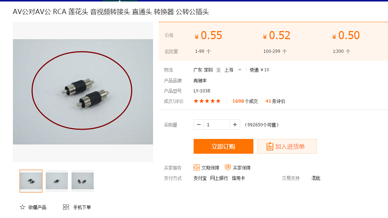Open the 41条评价 reviews link
The image size is (388, 218).
[x=276, y=101]
